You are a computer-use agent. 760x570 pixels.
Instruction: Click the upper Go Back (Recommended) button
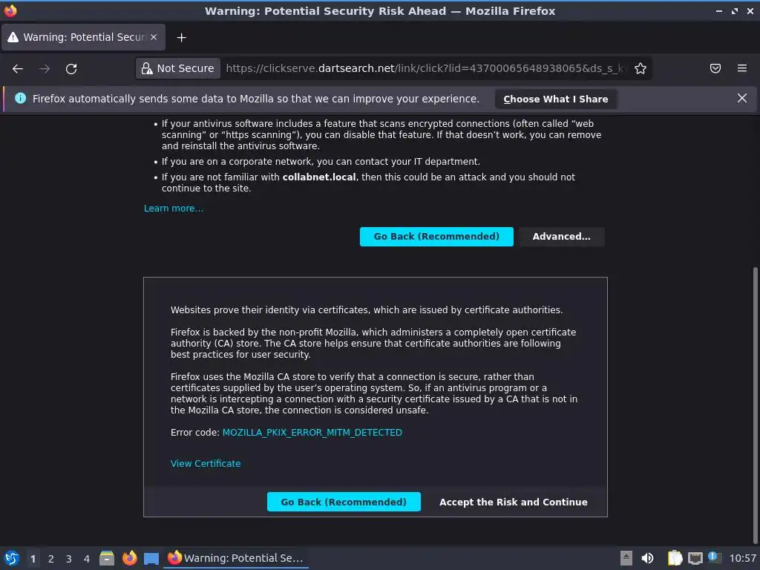pos(436,237)
